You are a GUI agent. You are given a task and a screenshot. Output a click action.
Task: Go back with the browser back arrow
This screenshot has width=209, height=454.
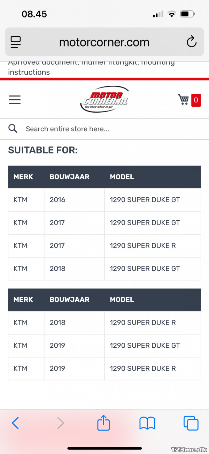click(15, 423)
